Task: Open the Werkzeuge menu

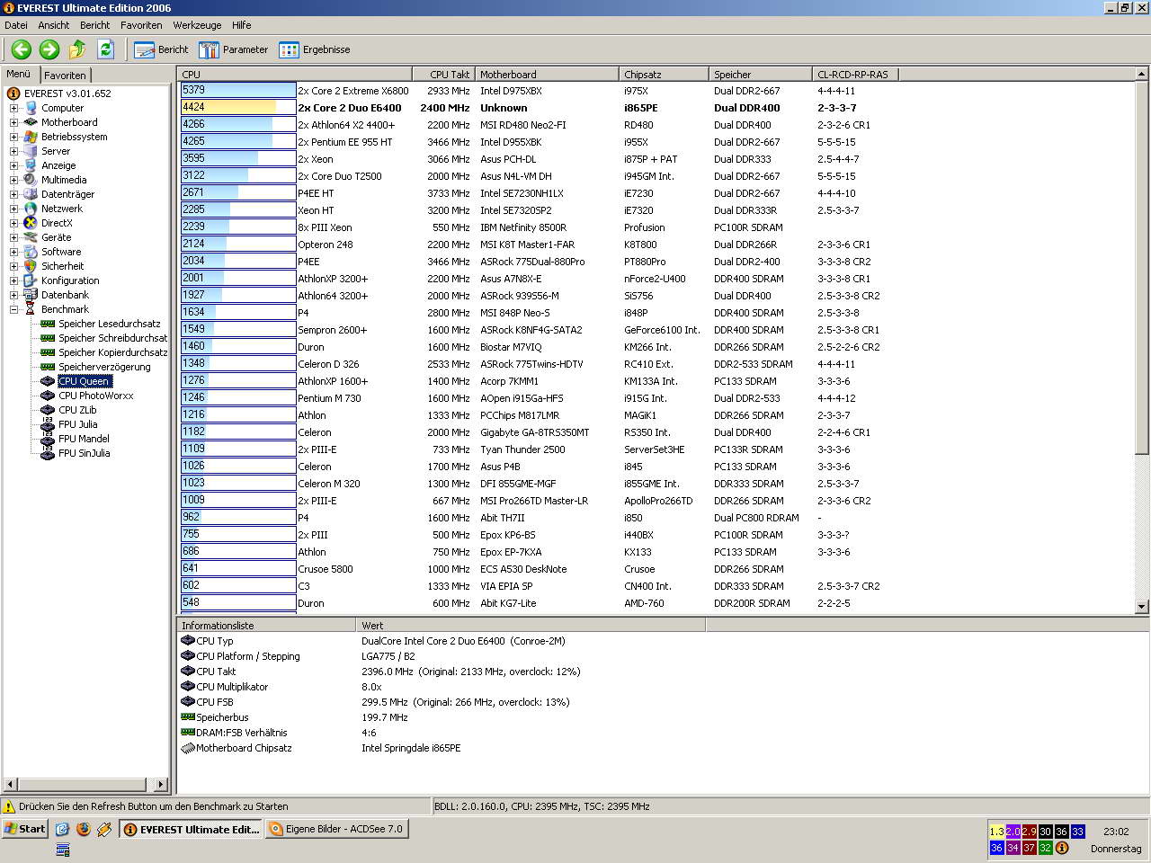Action: coord(197,25)
